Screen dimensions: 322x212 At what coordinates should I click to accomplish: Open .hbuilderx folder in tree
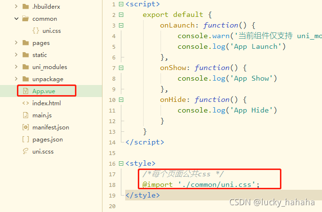[46, 7]
